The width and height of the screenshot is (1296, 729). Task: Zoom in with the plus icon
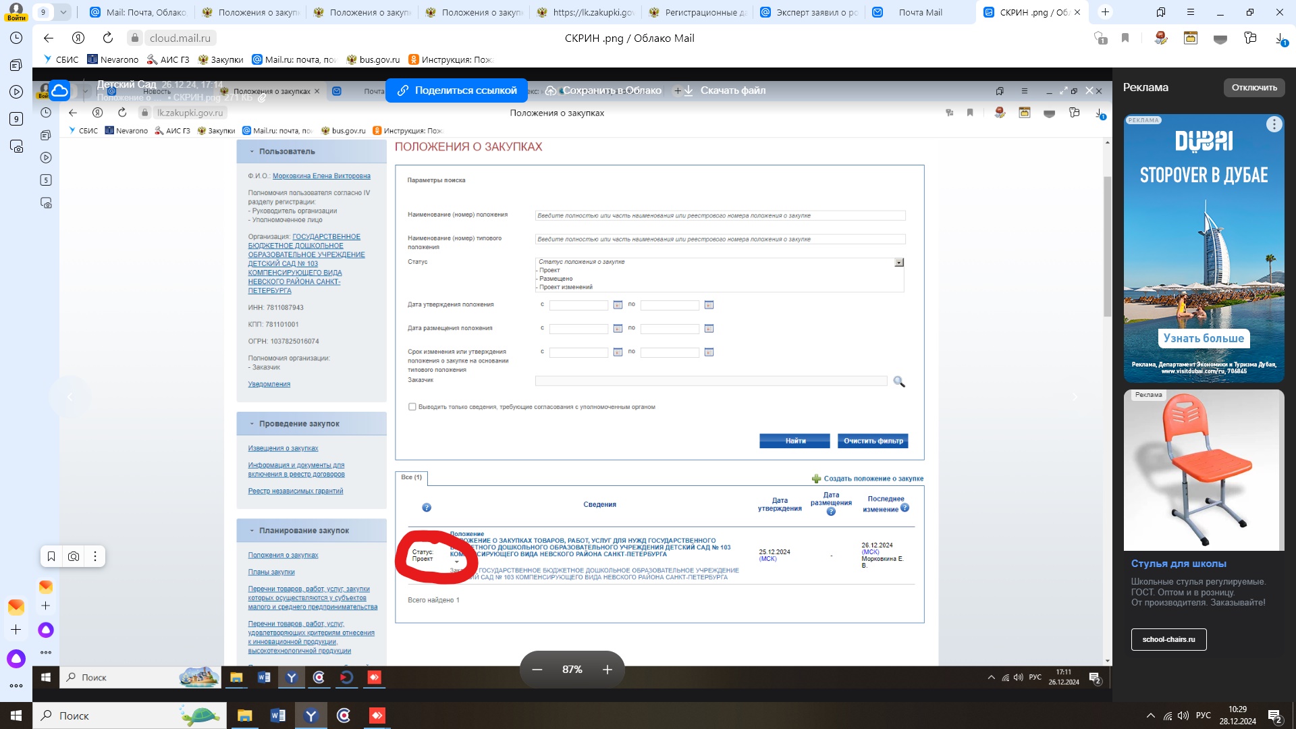pyautogui.click(x=607, y=670)
